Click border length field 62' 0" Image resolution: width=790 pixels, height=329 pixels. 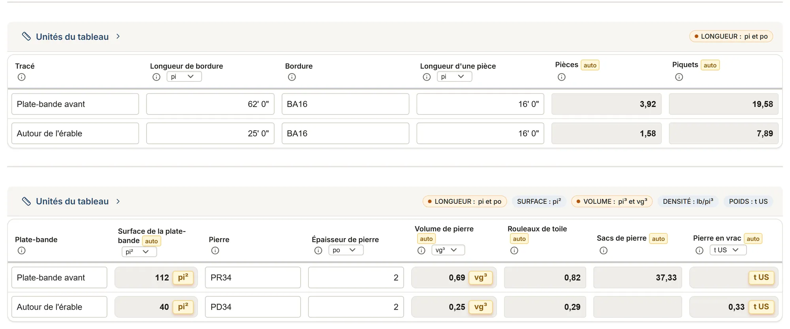pos(210,104)
